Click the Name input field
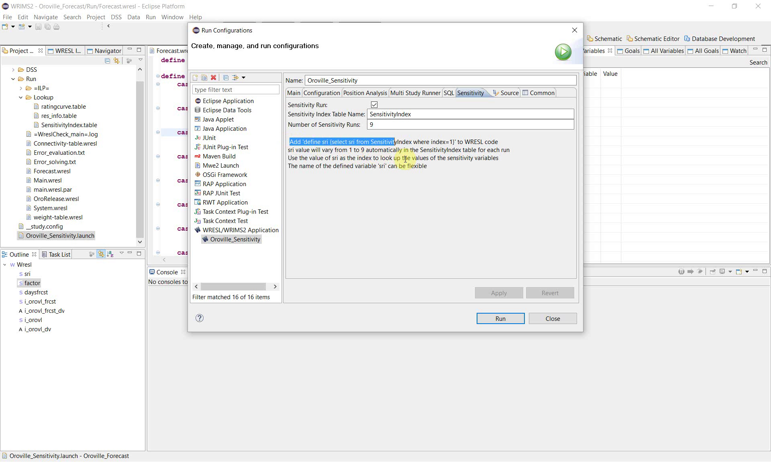 441,81
